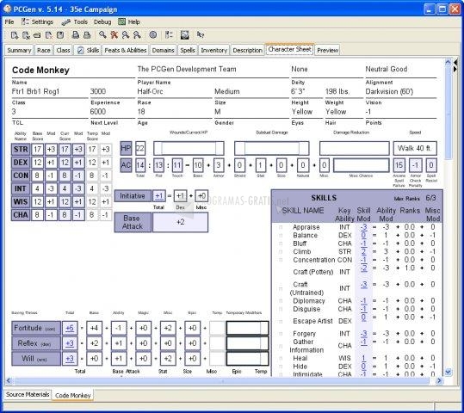Click the Print preview toolbar icon
The image size is (464, 413).
point(76,35)
